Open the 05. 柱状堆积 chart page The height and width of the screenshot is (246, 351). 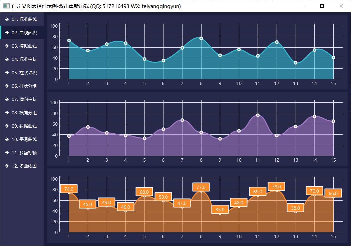[24, 73]
